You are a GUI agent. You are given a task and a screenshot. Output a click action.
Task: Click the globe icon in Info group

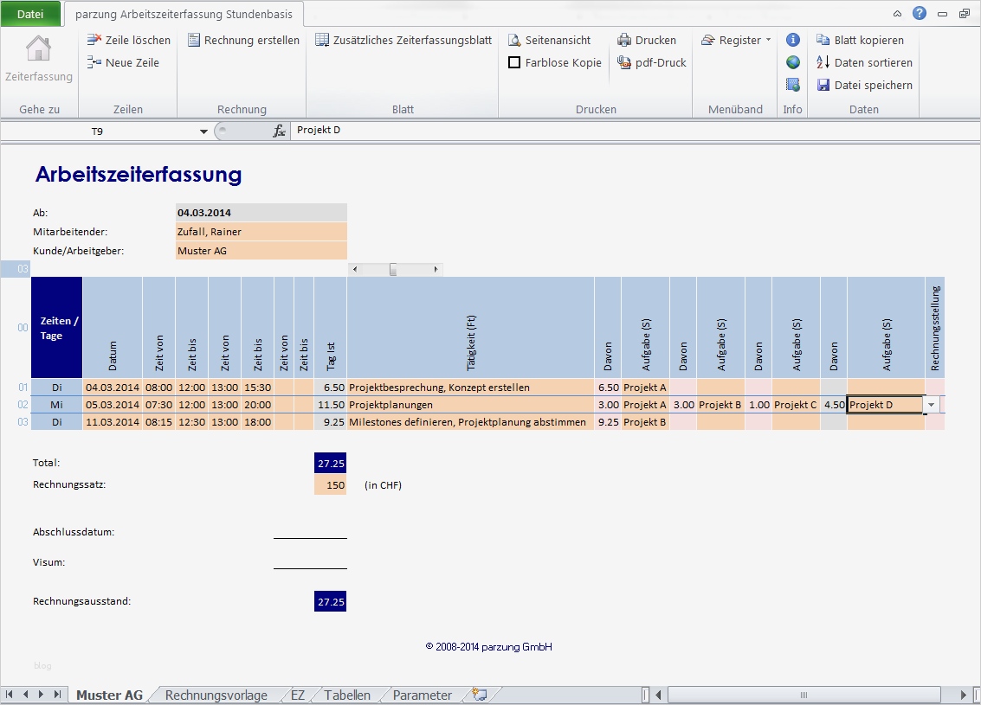[793, 62]
